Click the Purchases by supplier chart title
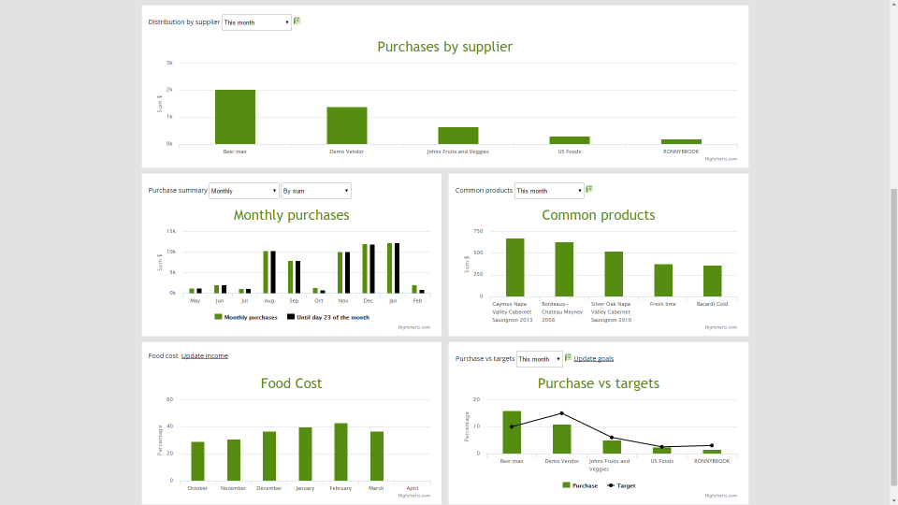Image resolution: width=898 pixels, height=505 pixels. tap(445, 47)
